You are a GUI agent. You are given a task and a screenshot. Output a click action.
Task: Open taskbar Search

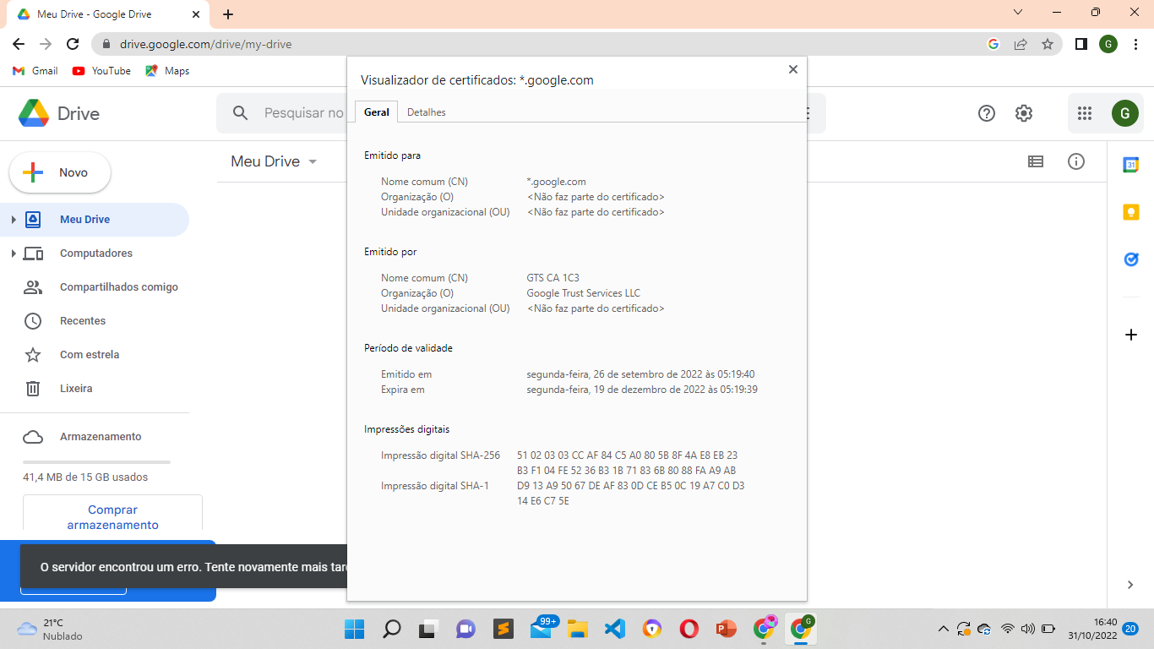click(392, 629)
